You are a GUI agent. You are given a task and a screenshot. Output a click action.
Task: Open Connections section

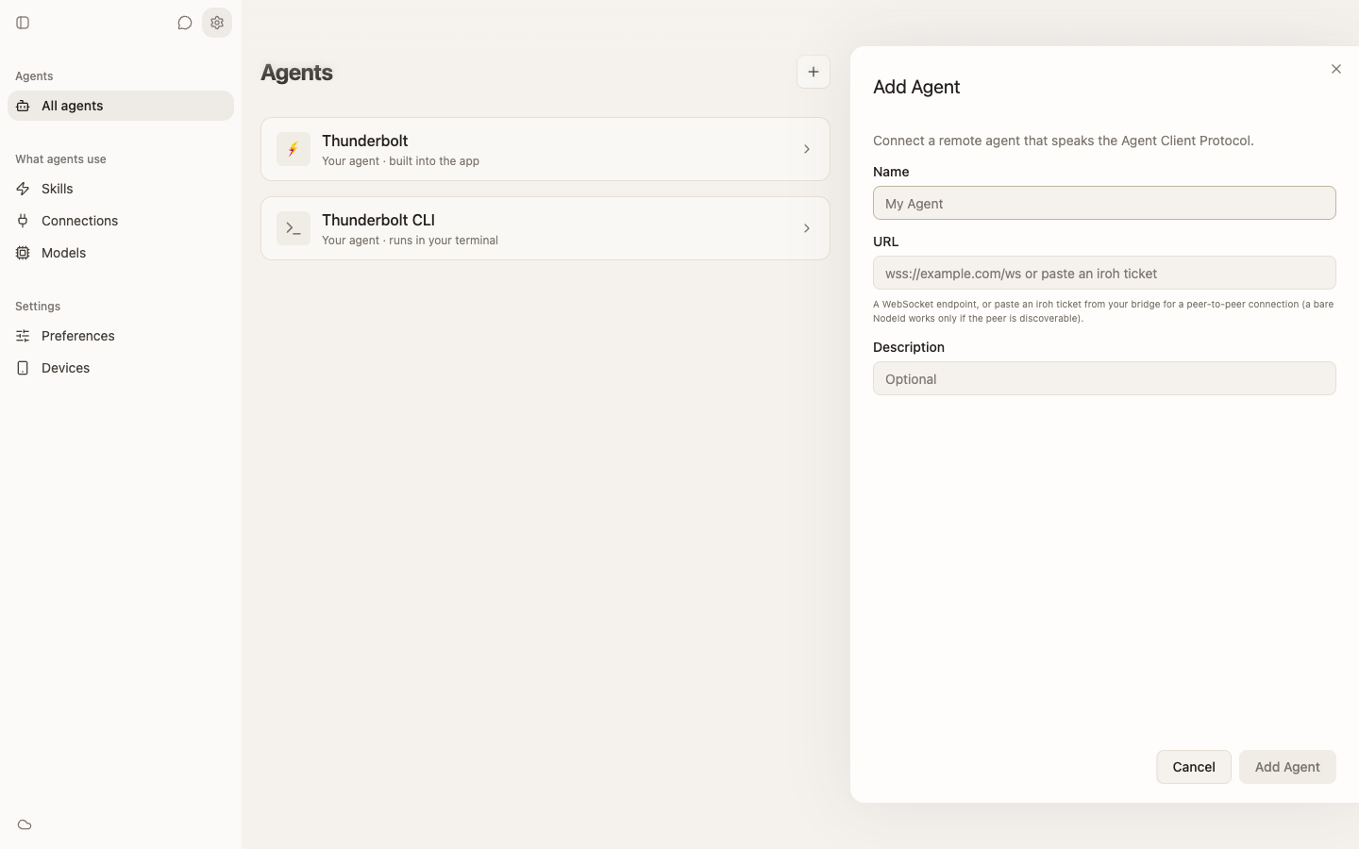(x=121, y=221)
